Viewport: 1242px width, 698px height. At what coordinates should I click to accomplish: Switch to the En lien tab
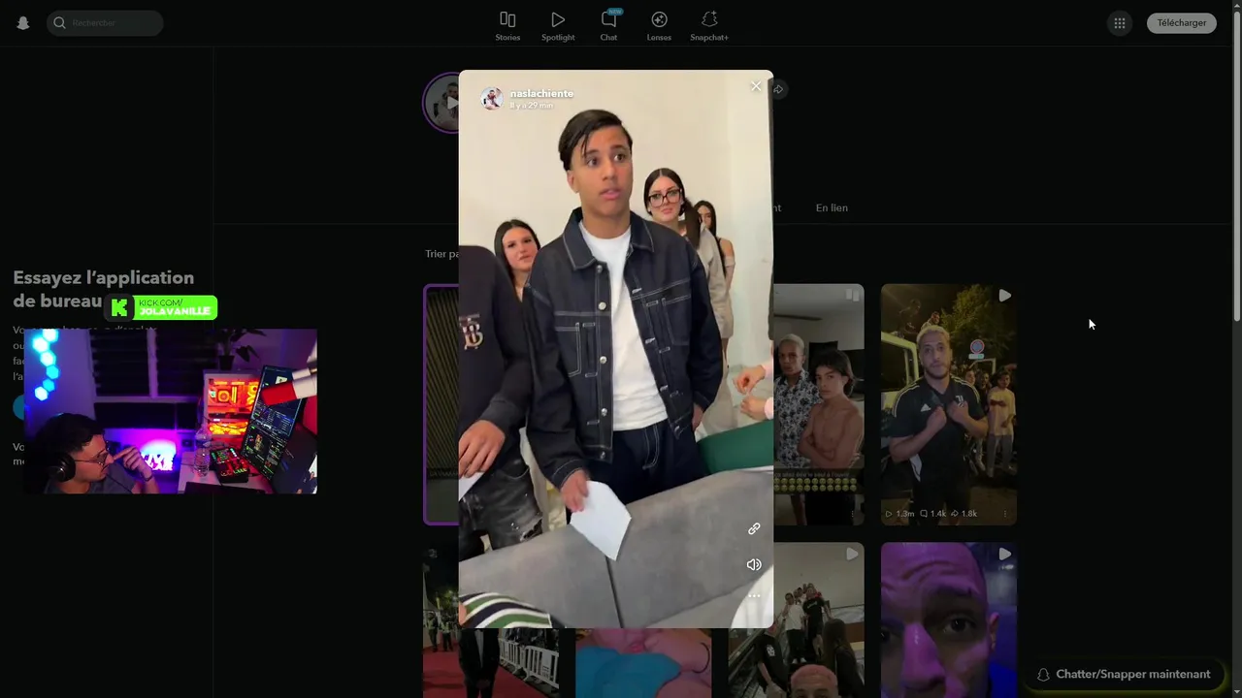(x=832, y=207)
